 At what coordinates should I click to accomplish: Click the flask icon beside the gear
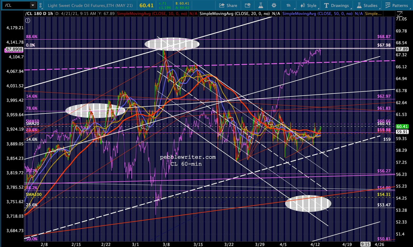click(261, 5)
